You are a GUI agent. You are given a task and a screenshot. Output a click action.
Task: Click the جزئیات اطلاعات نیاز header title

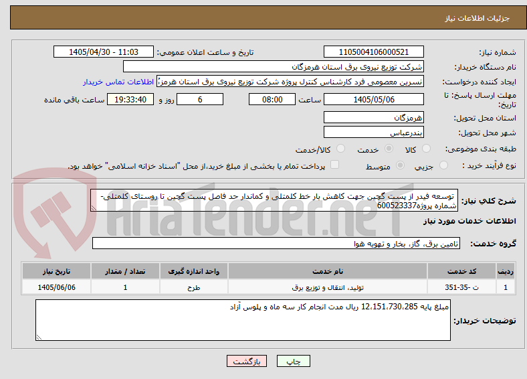pos(478,18)
